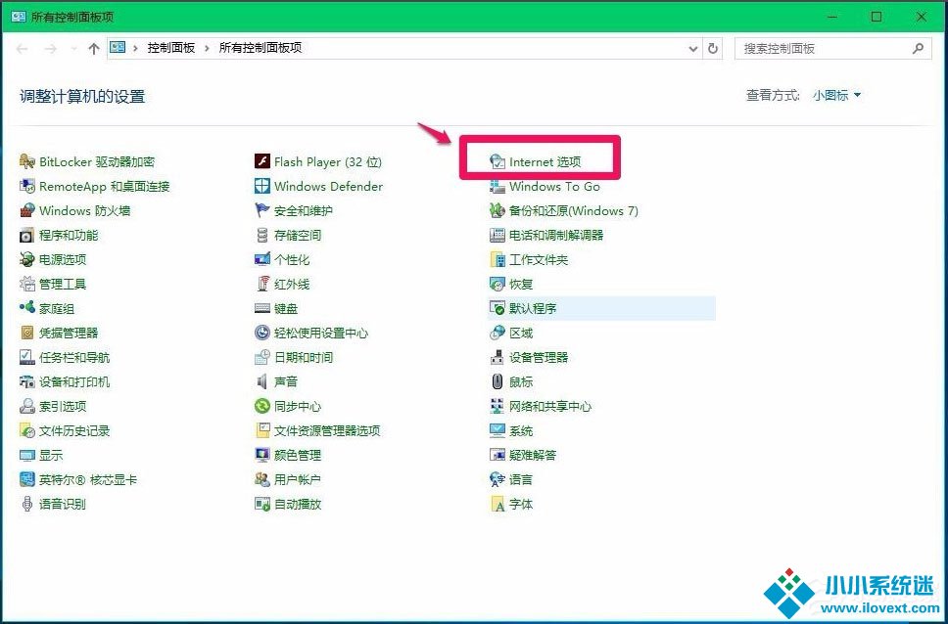This screenshot has height=624, width=948.
Task: Open 设备管理器 link
Action: [x=539, y=357]
